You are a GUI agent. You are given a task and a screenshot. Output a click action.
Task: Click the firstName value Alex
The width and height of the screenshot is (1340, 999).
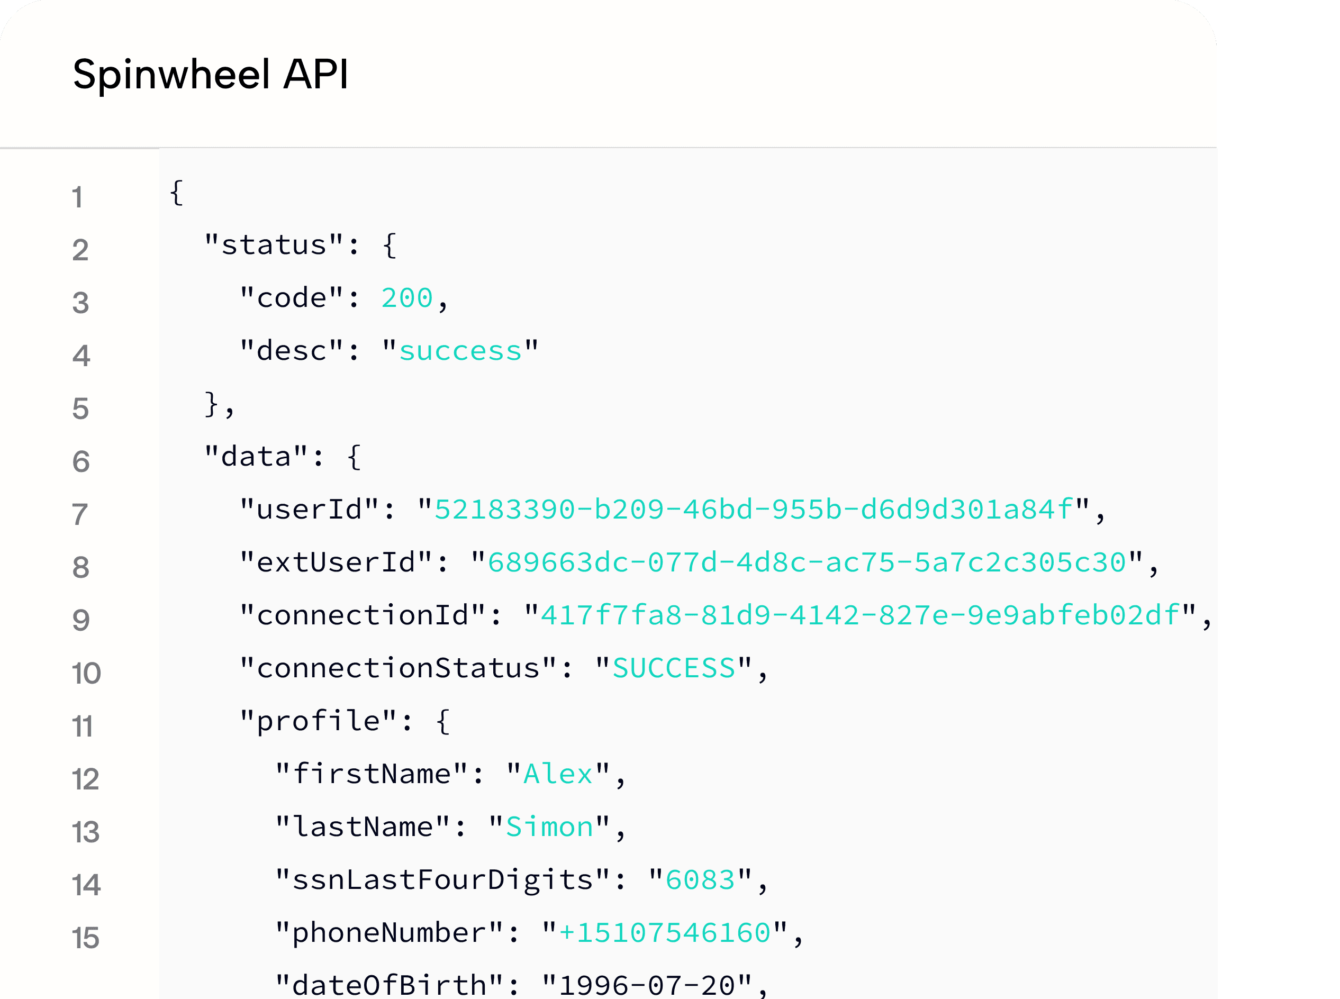pyautogui.click(x=557, y=775)
